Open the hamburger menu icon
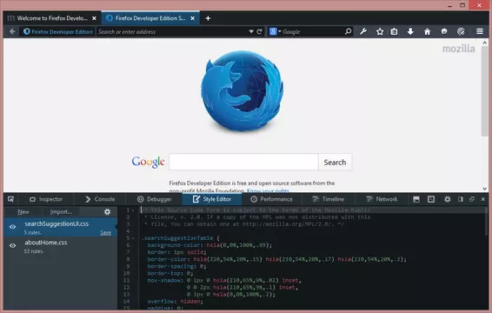Image resolution: width=492 pixels, height=313 pixels. point(480,31)
